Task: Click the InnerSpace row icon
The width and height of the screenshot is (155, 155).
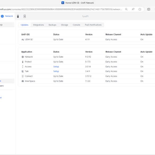Action: click(23, 81)
